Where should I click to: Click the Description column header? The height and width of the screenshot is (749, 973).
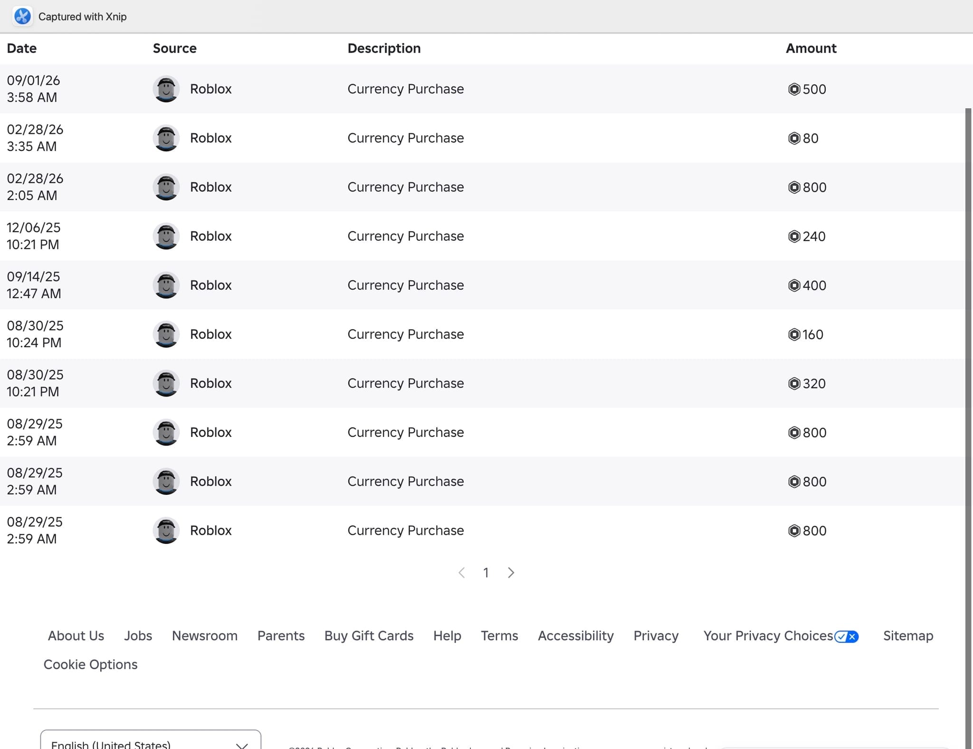click(384, 48)
